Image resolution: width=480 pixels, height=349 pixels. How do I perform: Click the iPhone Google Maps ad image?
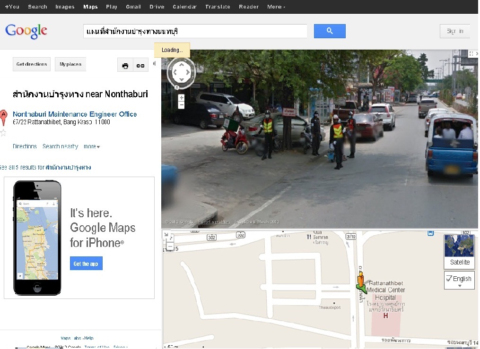tap(37, 238)
